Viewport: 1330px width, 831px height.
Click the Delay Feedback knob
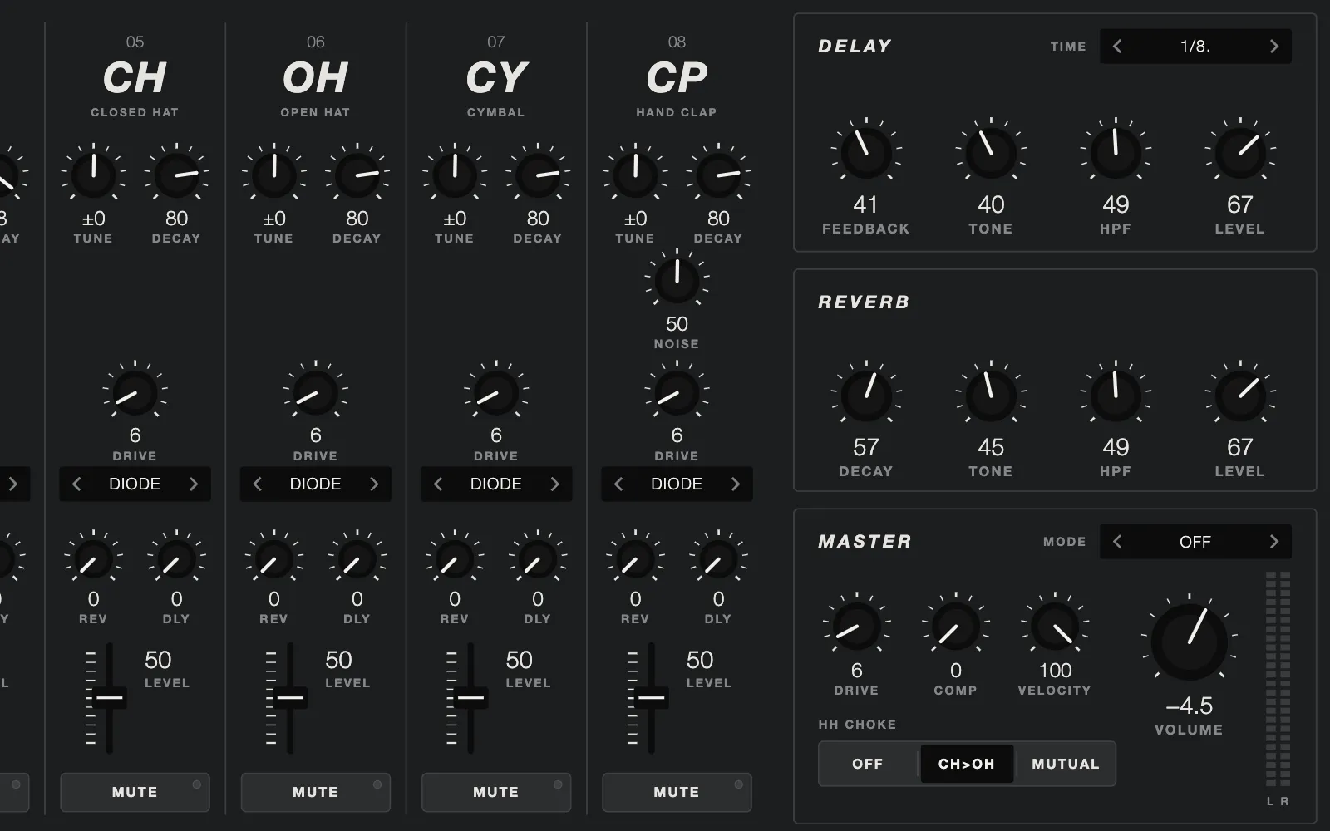pyautogui.click(x=865, y=152)
